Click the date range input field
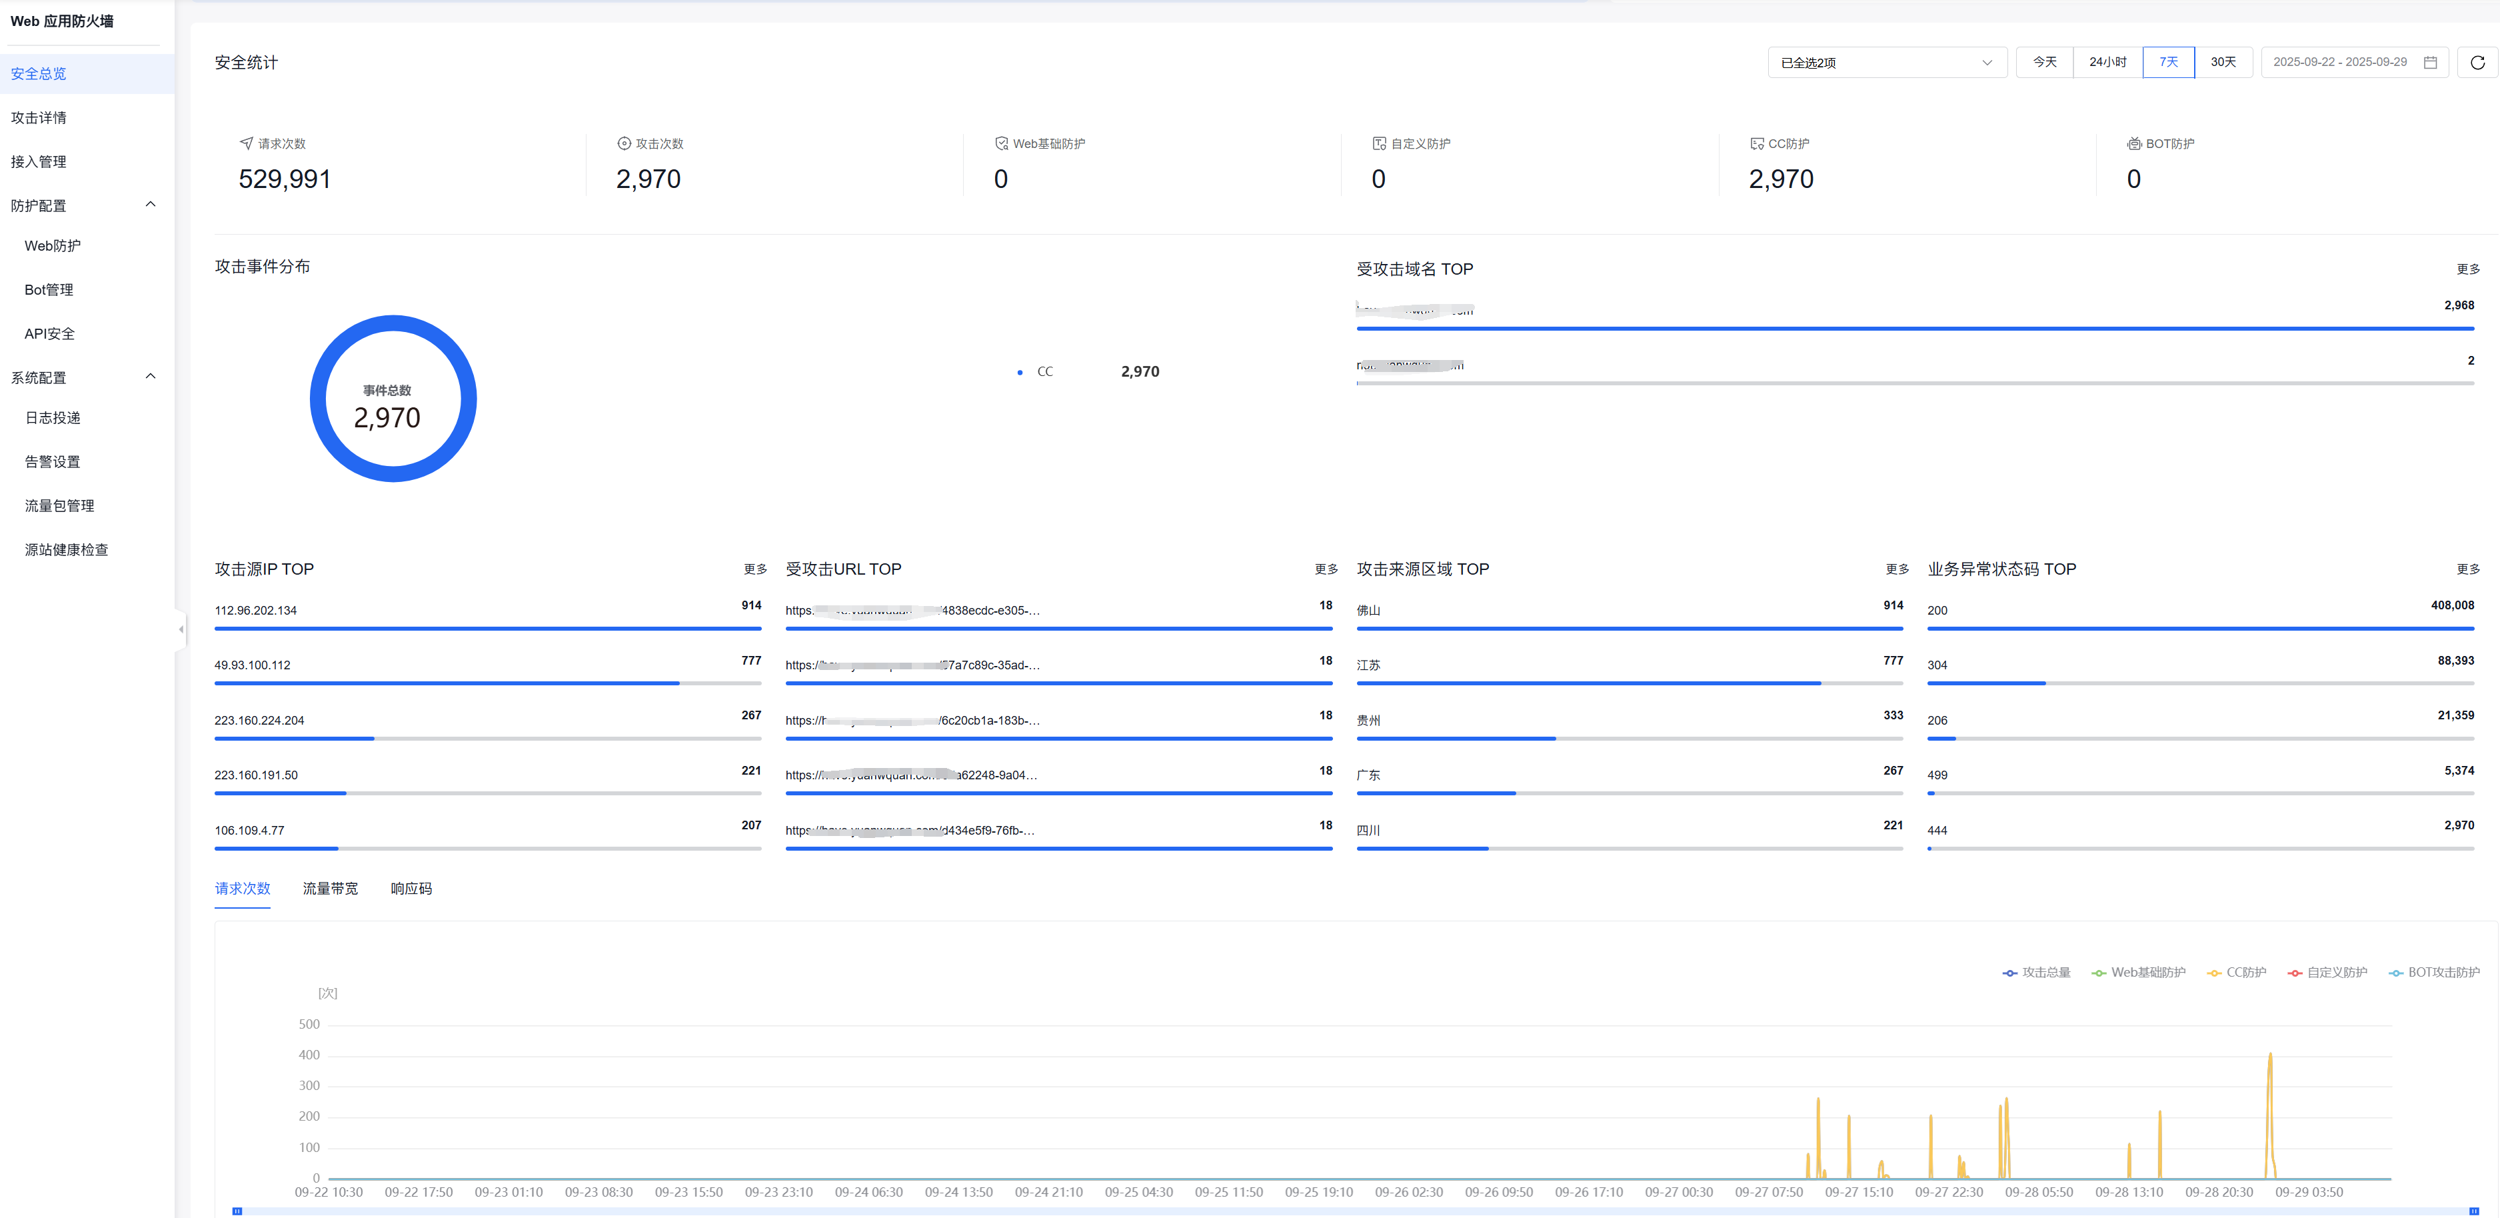 (x=2355, y=62)
